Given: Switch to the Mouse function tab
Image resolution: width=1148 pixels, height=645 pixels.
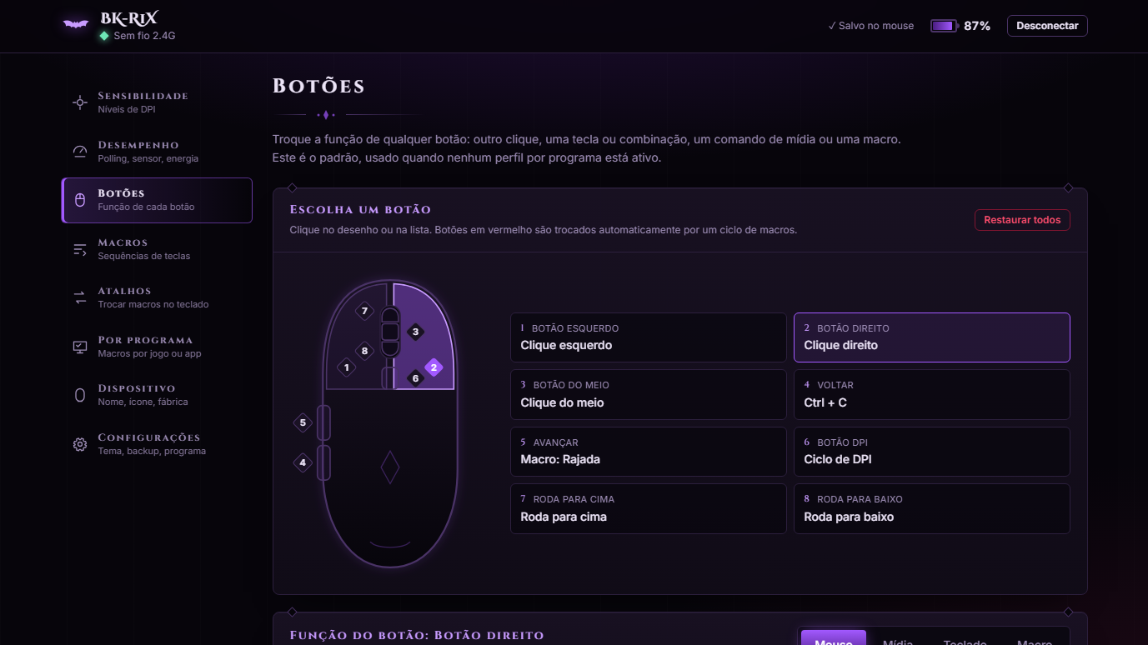Looking at the screenshot, I should point(834,639).
